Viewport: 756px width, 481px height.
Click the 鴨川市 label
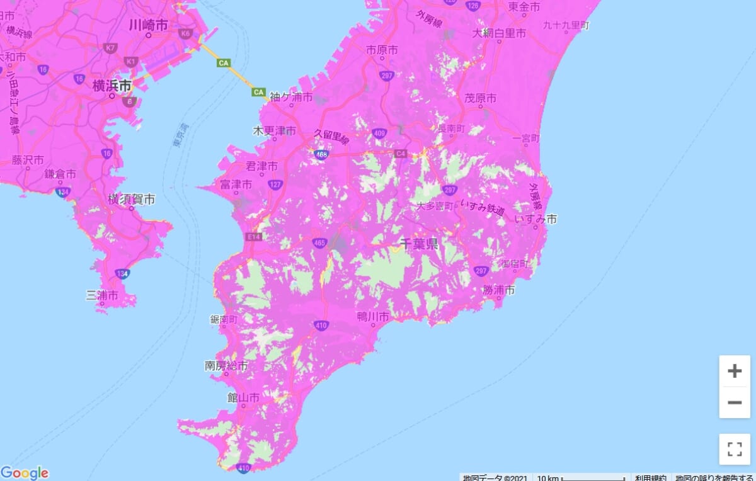[x=373, y=317]
